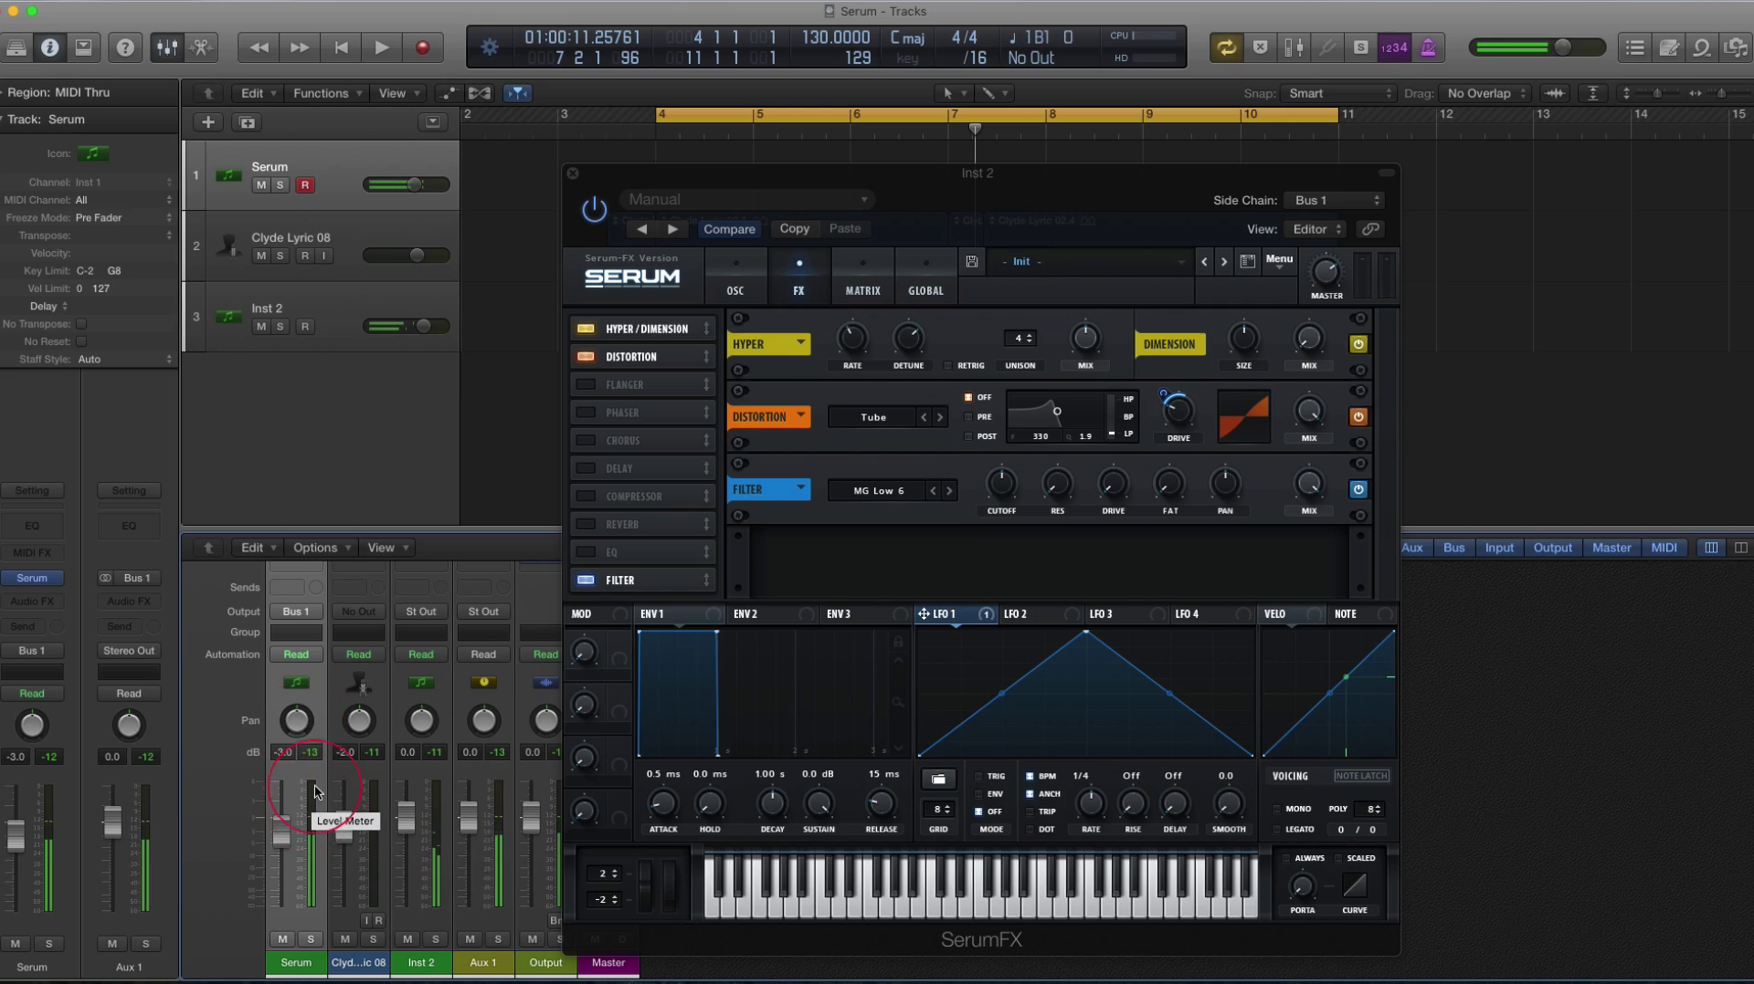
Task: Switch to Serum GLOBAL tab
Action: point(925,275)
